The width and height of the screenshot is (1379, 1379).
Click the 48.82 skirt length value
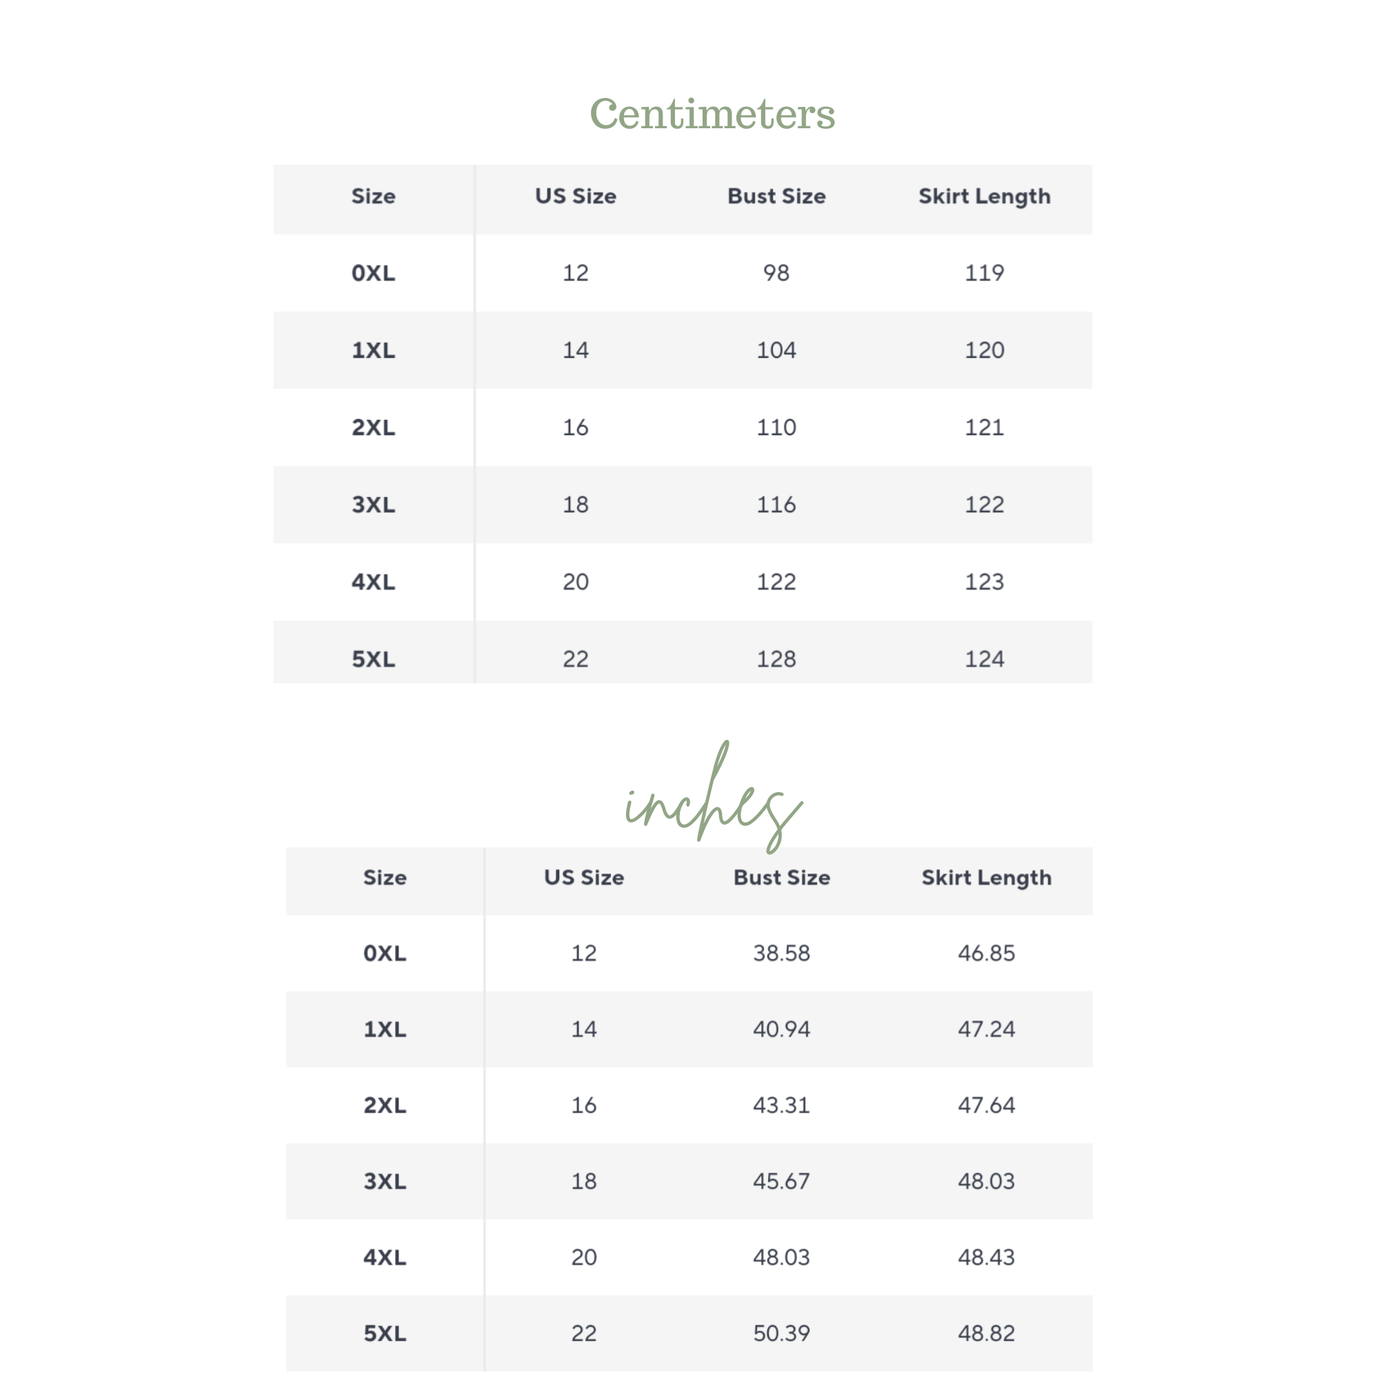pyautogui.click(x=986, y=1333)
